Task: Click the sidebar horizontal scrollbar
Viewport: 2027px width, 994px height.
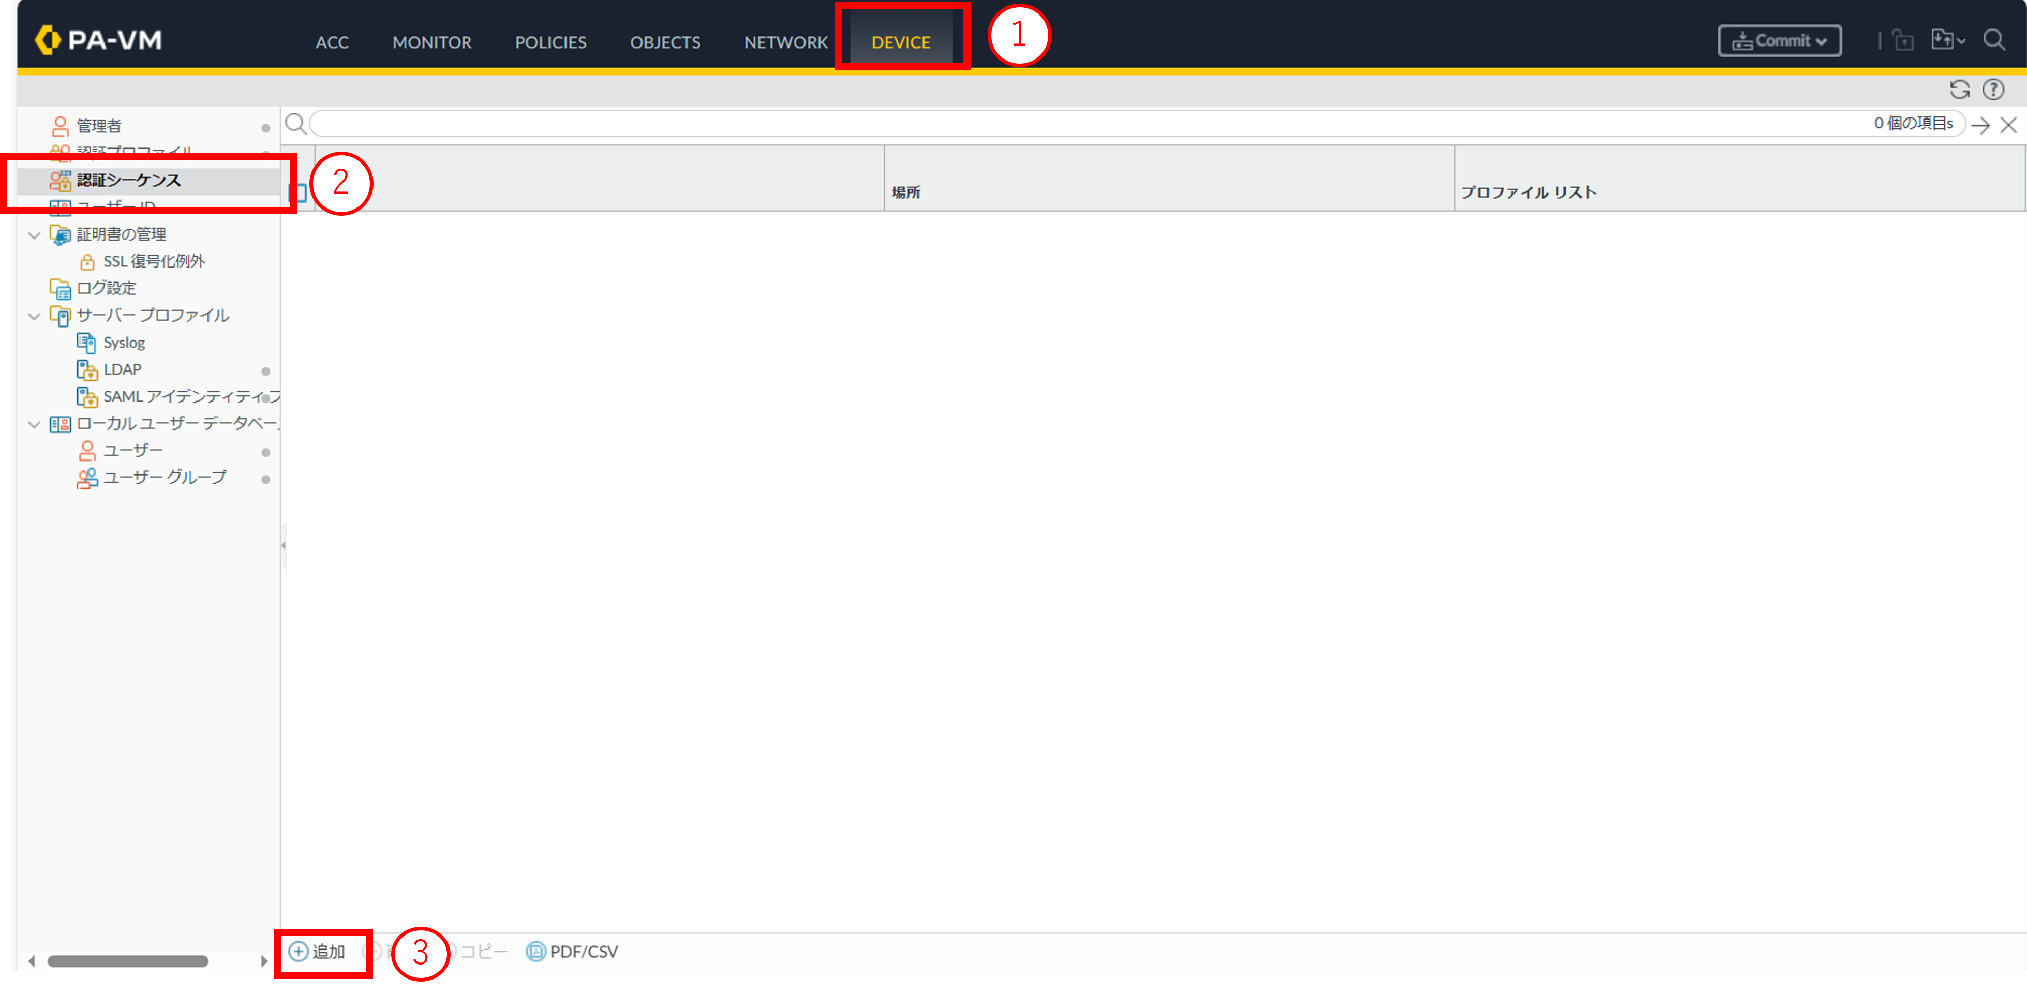Action: tap(127, 961)
